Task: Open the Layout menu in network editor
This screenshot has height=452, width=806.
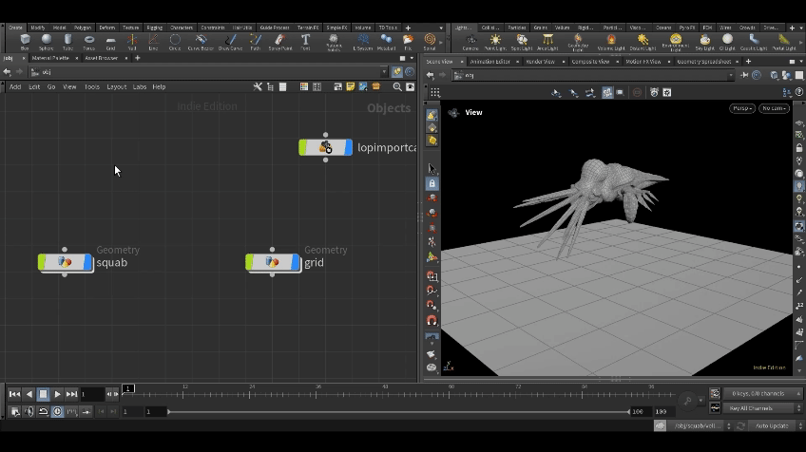Action: click(x=116, y=86)
